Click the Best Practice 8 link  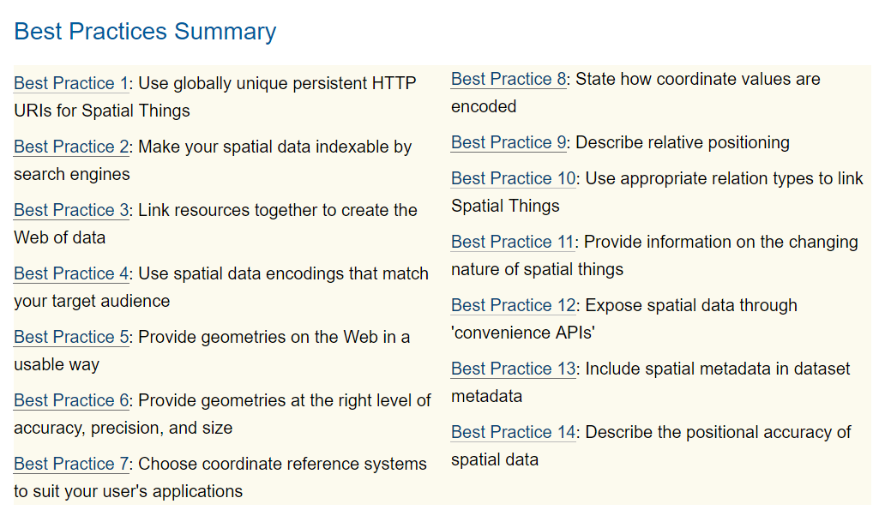pyautogui.click(x=508, y=79)
